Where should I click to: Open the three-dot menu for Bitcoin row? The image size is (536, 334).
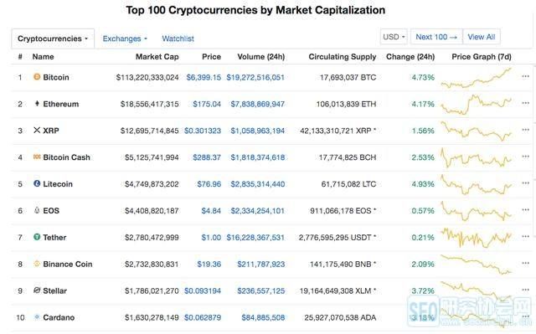(x=525, y=76)
